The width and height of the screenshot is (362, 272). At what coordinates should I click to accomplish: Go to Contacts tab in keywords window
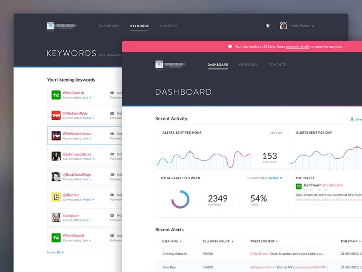[x=168, y=26]
